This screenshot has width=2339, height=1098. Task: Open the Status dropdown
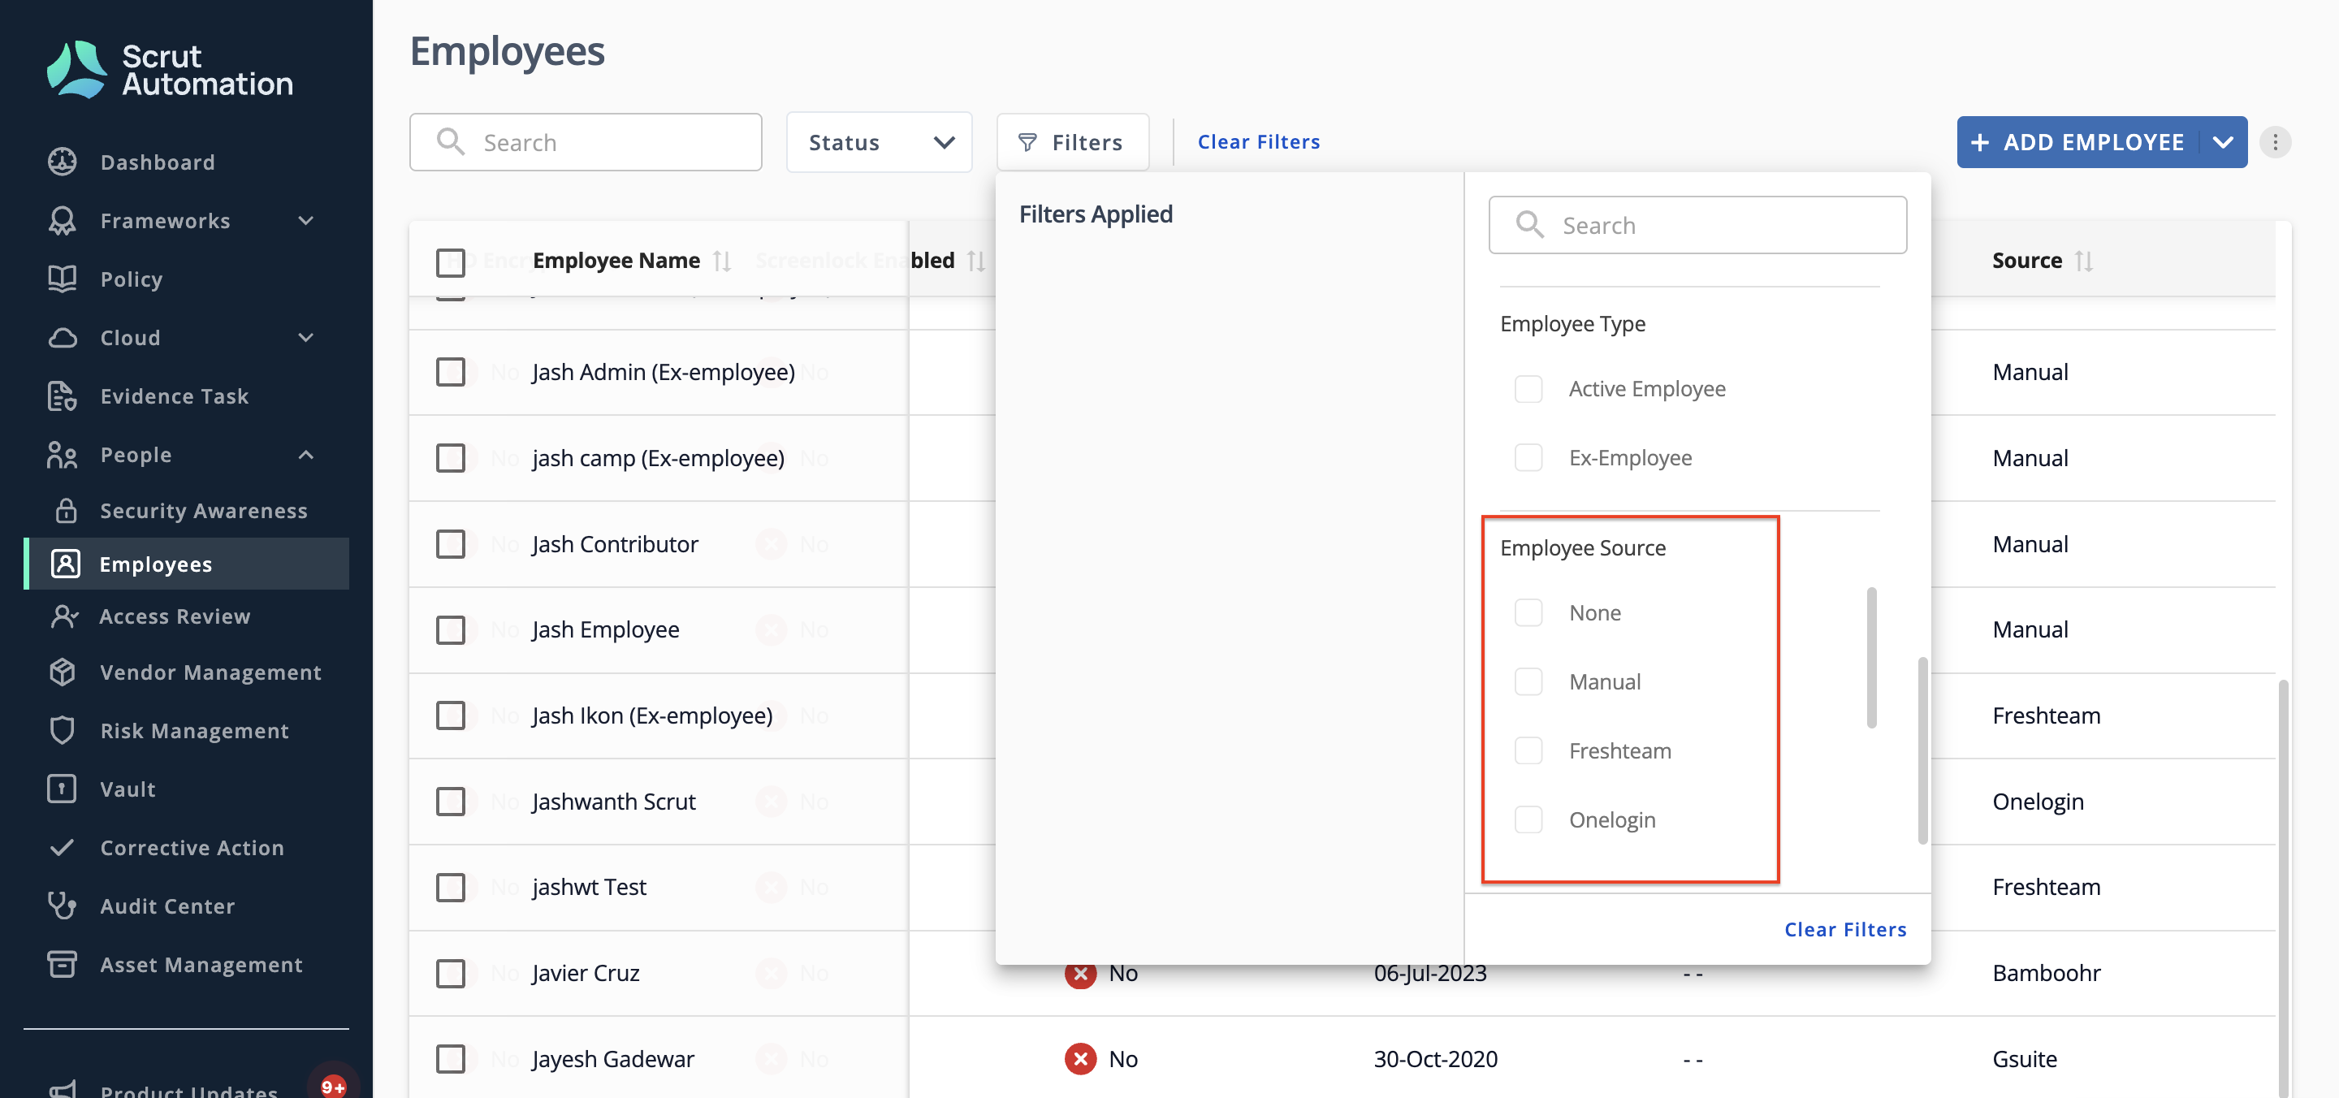(x=879, y=143)
